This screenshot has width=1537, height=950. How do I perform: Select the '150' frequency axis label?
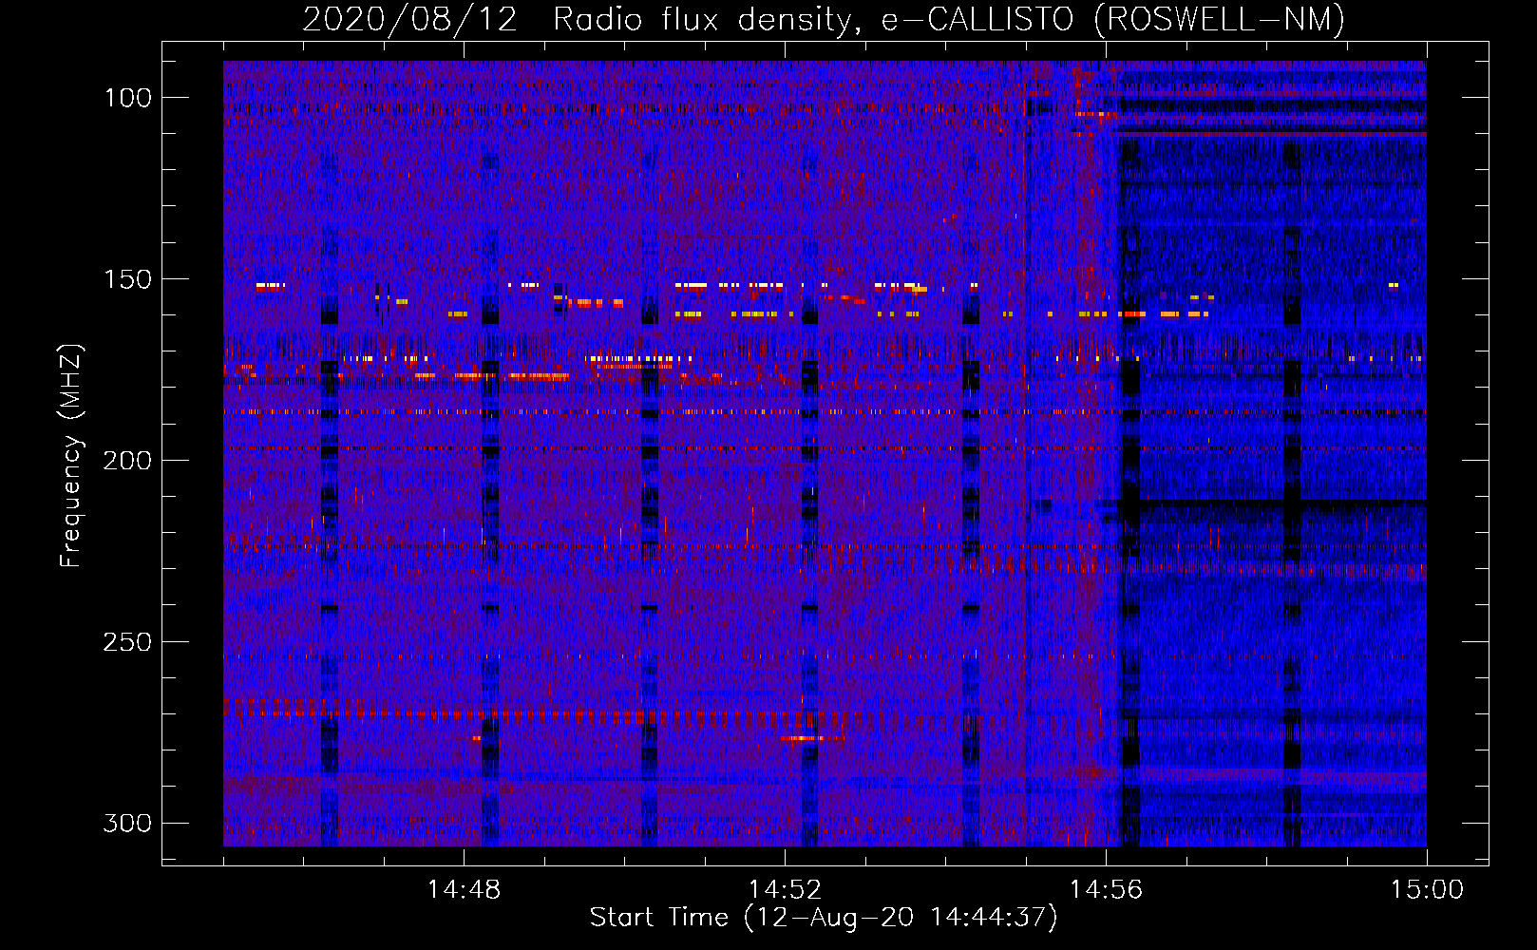pos(127,279)
